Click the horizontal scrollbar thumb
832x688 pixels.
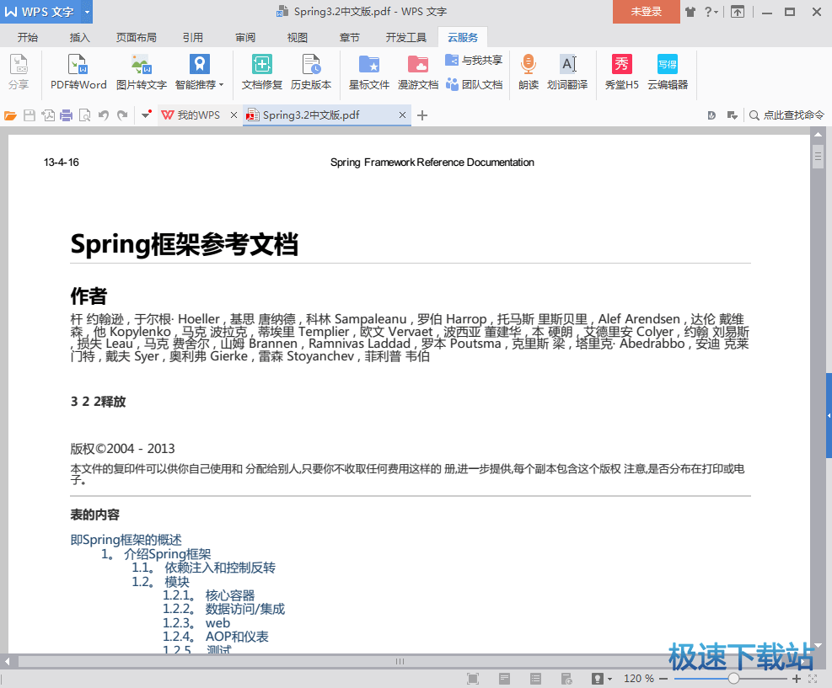point(400,662)
